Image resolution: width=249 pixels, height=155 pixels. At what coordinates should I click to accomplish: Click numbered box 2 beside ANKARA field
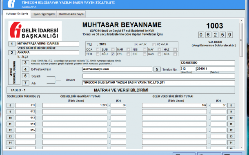point(12,53)
